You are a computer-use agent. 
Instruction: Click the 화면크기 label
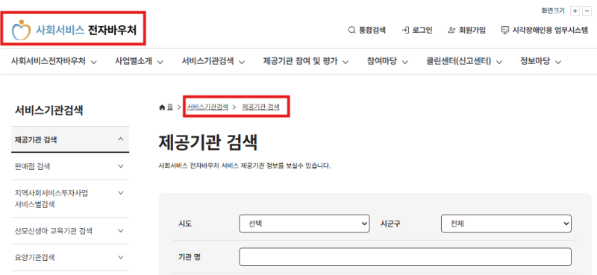[553, 11]
